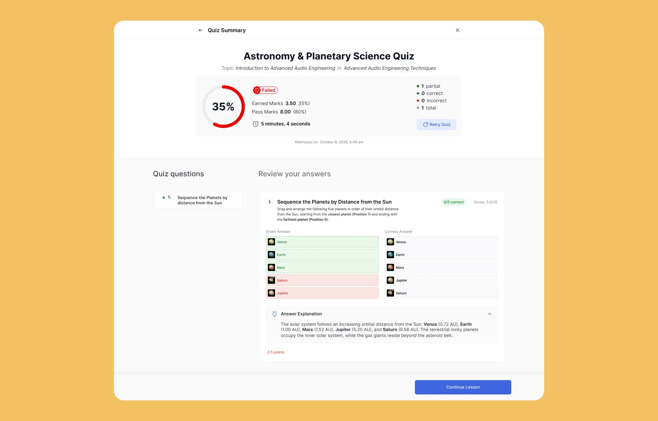Click the Saturn row in the Correct Answer column

coord(441,293)
